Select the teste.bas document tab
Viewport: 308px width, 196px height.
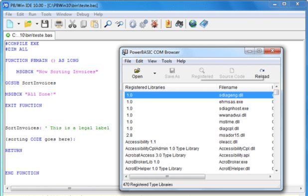29,35
